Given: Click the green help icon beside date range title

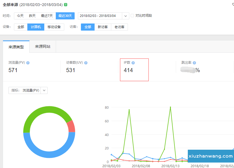Looking at the screenshot, I should click(x=66, y=5).
